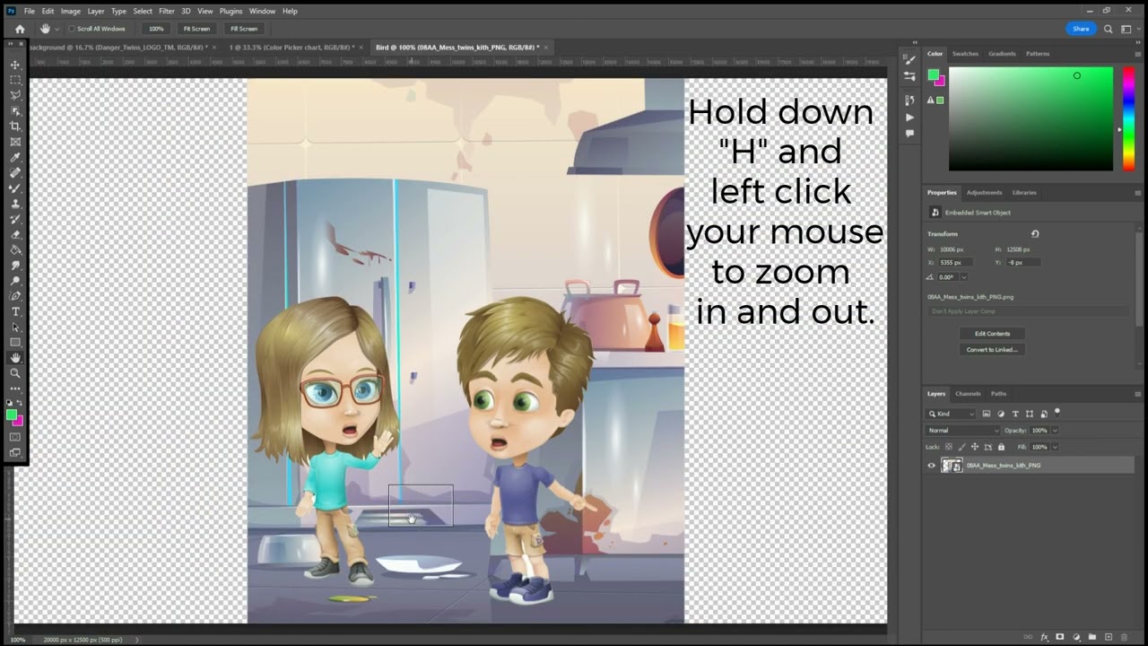Select the Rectangular Marquee tool
Screen dimensions: 1148x646
[x=15, y=80]
